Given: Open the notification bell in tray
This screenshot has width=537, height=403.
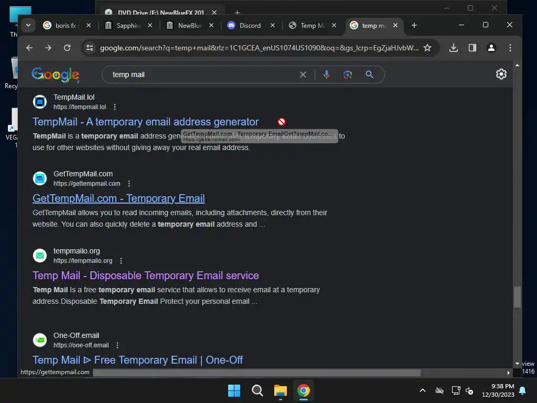Looking at the screenshot, I should 523,390.
